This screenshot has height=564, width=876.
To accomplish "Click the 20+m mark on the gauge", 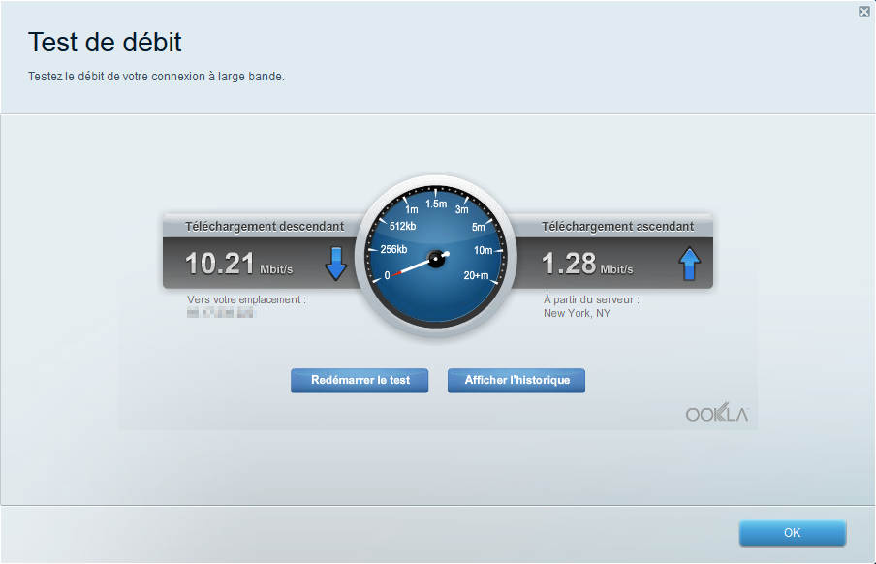I will coord(476,275).
